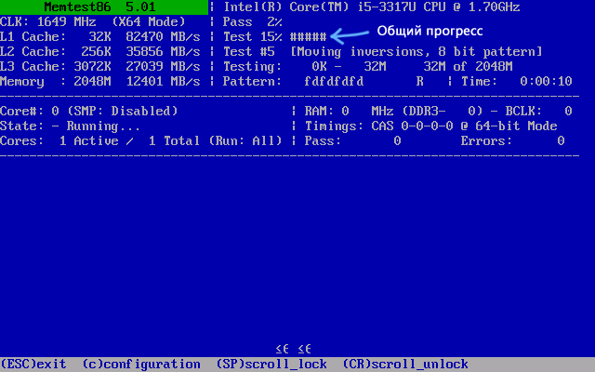Click the Cores 1 Active / 1 Total line
This screenshot has height=372, width=595.
point(141,140)
